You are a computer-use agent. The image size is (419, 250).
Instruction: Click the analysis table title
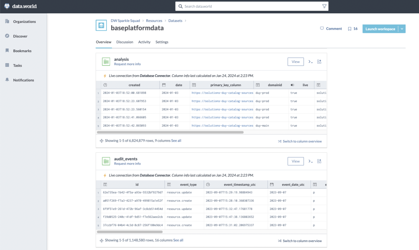(121, 59)
